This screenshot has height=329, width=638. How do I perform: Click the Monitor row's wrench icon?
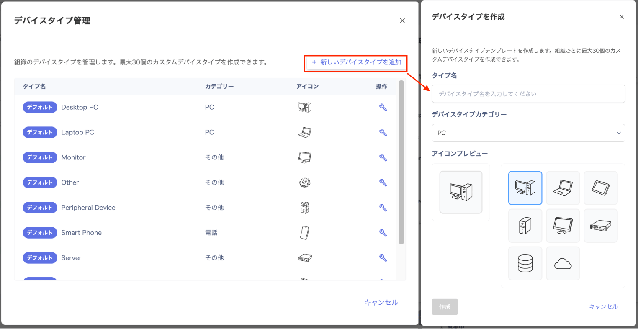(x=383, y=157)
